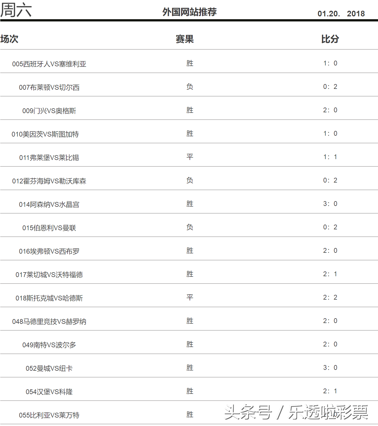Click score 2:1 for 莱切城VS沃特福德
This screenshot has width=378, height=426.
coord(330,274)
